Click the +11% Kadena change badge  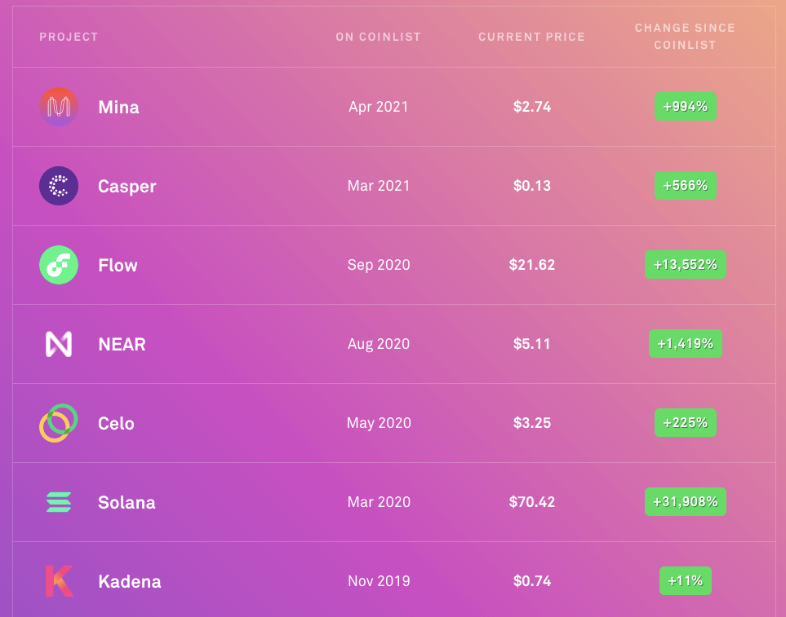tap(685, 581)
